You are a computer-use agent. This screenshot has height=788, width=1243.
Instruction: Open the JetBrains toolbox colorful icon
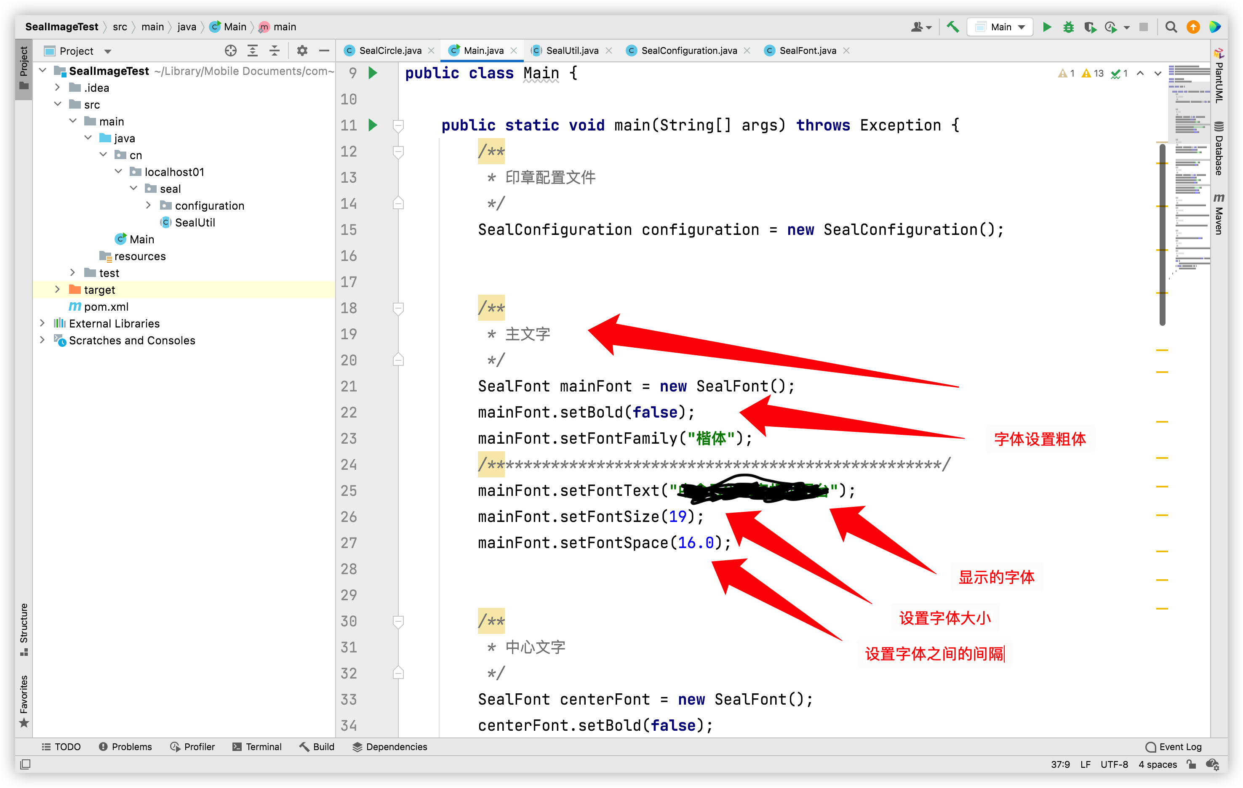[x=1215, y=27]
